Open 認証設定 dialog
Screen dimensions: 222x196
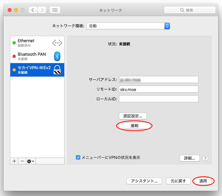point(133,116)
